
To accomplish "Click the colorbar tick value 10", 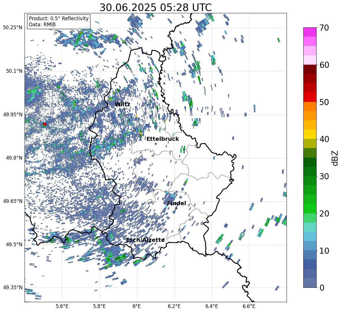I will click(324, 251).
